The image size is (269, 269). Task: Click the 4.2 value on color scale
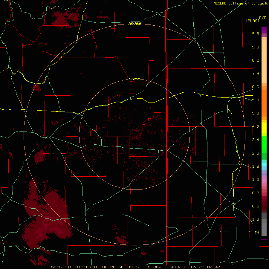256,127
